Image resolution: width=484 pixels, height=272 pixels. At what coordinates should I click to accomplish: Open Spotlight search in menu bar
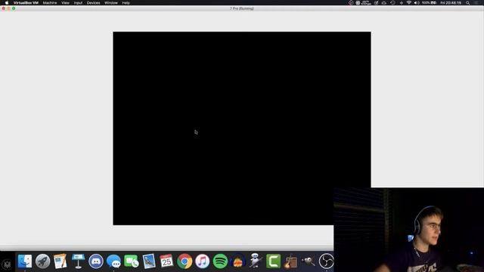pyautogui.click(x=468, y=3)
